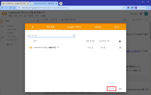Click the Colab CO logo at the top left
Screen dimensions: 151x95
pos(4,14)
